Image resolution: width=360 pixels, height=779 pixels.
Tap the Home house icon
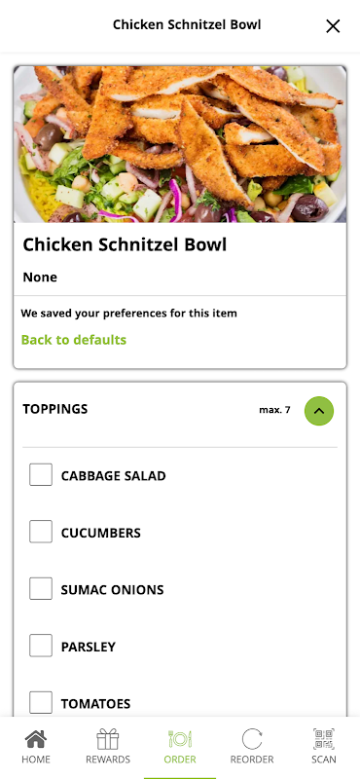[x=36, y=739]
